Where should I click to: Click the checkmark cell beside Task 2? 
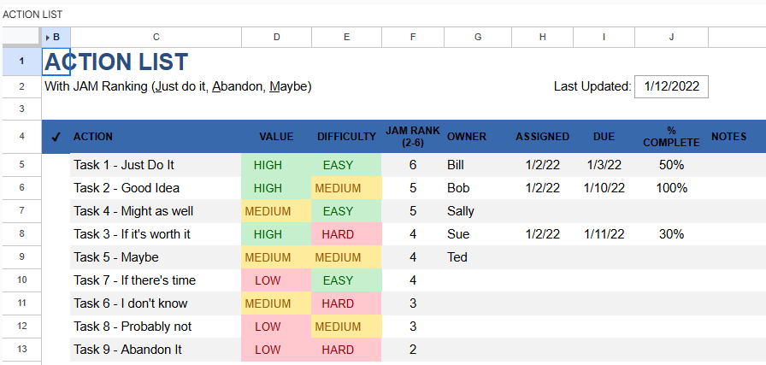tap(56, 188)
